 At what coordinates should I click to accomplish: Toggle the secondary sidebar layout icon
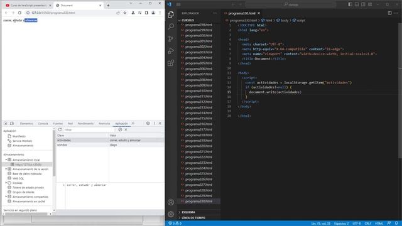click(363, 4)
